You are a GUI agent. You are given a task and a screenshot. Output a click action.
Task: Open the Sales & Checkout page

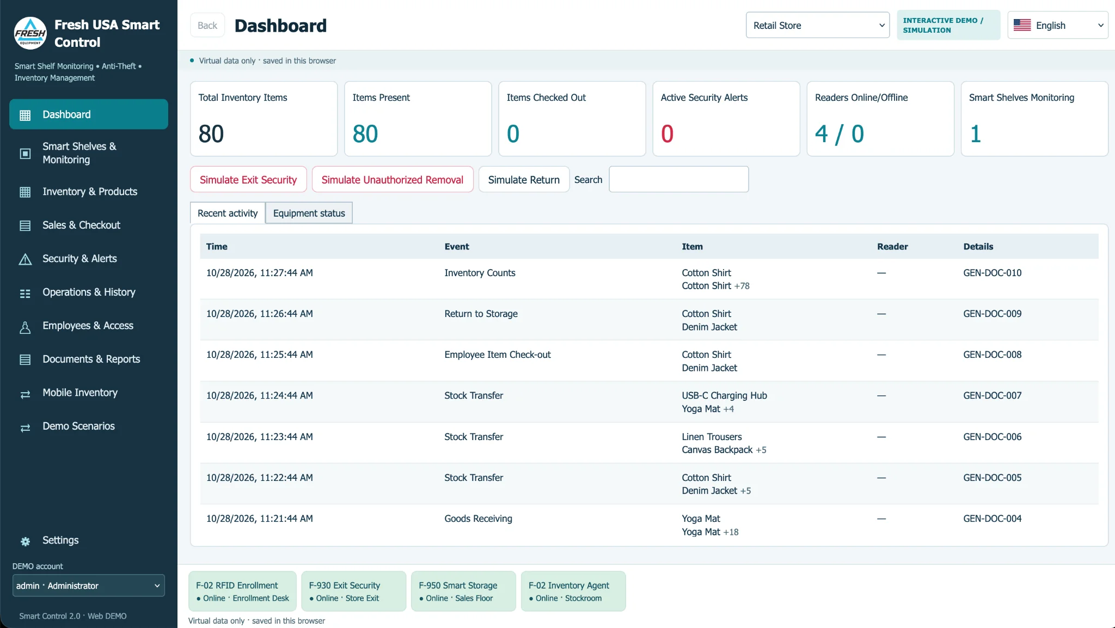89,225
